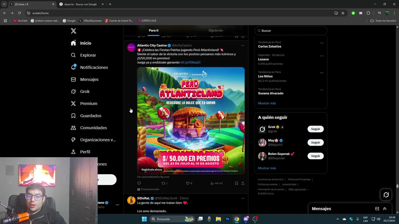Image resolution: width=399 pixels, height=224 pixels.
Task: Open Discord from the taskbar
Action: pyautogui.click(x=246, y=219)
